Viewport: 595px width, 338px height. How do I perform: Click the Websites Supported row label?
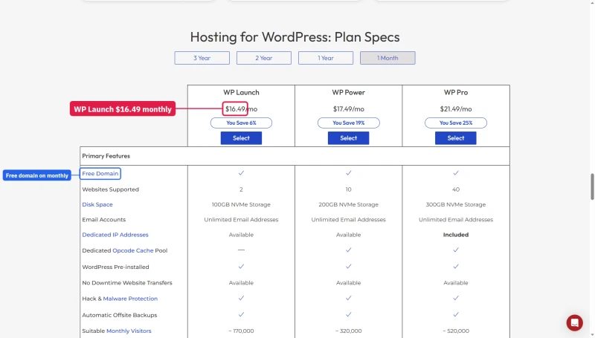[110, 189]
